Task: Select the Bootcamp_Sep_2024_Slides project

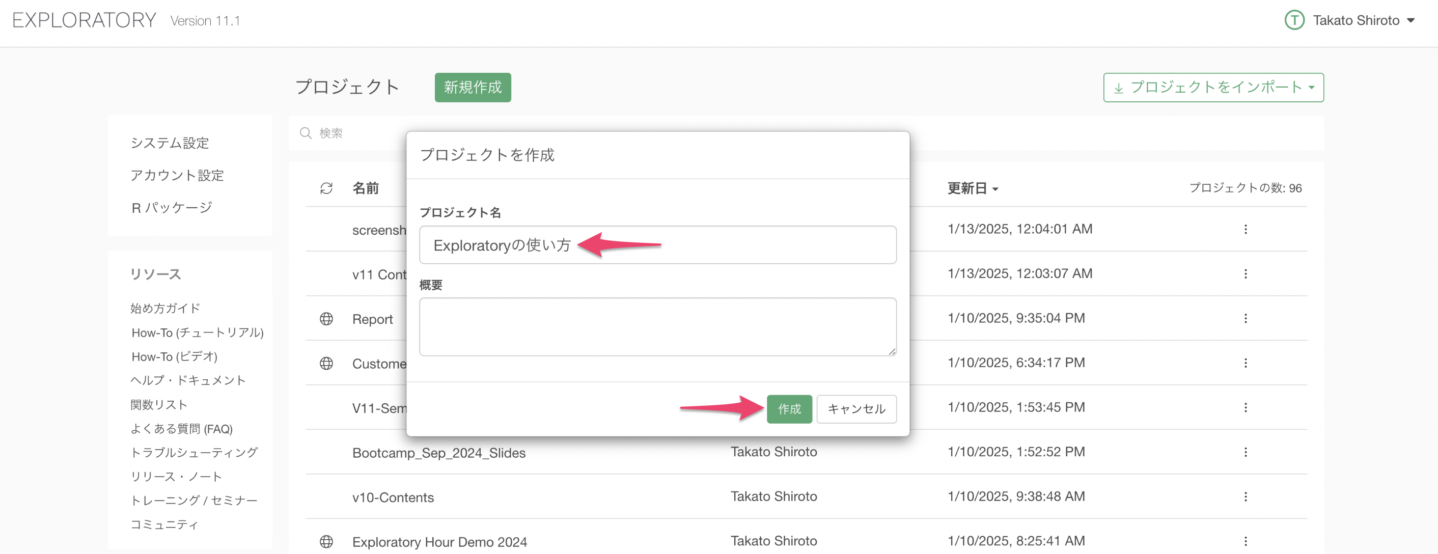Action: 439,452
